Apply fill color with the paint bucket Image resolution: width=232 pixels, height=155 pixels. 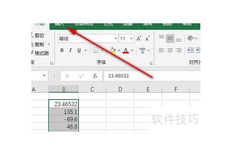[x=113, y=50]
